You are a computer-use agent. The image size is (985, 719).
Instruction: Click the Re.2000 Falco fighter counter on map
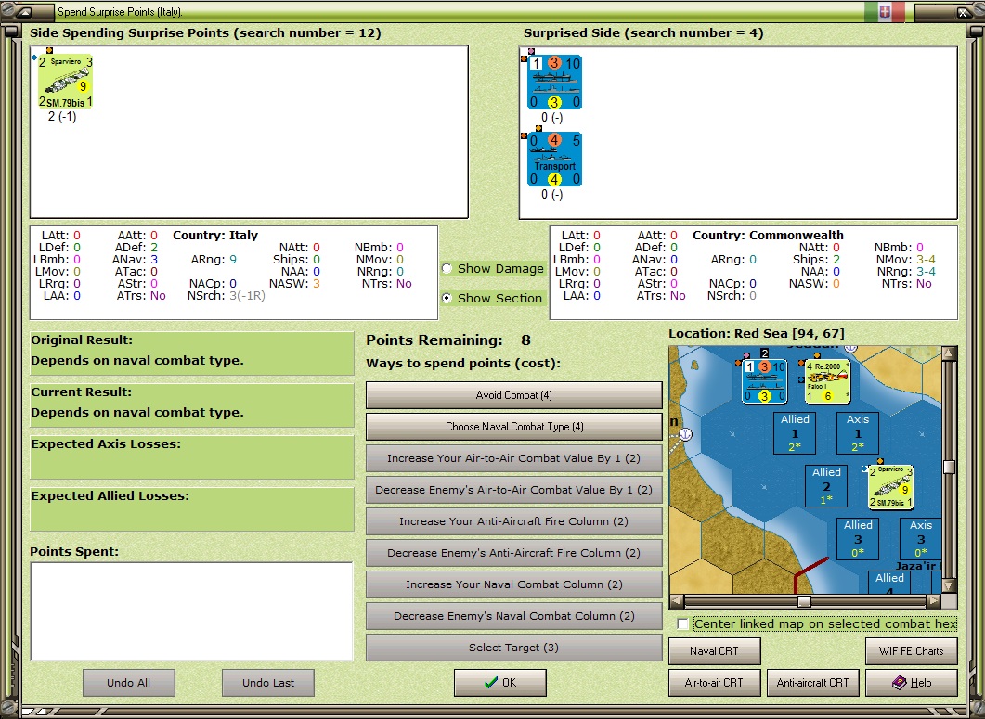(827, 381)
